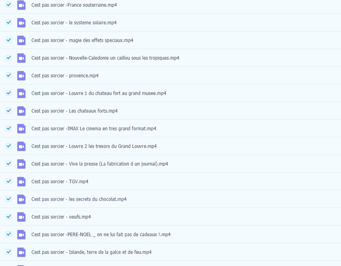This screenshot has width=341, height=266.
Task: Uncheck the magie des effets speciaux checkbox
Action: click(9, 40)
